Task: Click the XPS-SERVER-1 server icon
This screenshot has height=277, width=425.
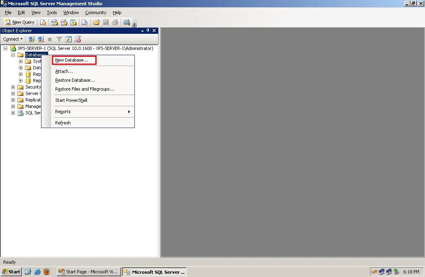Action: [13, 49]
